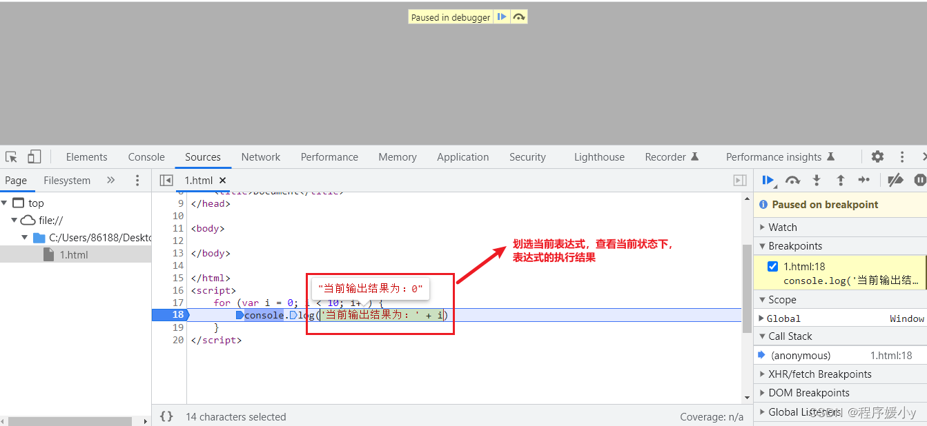Switch to Filesystem navigator tab
Screen dimensions: 927x426
coord(67,180)
